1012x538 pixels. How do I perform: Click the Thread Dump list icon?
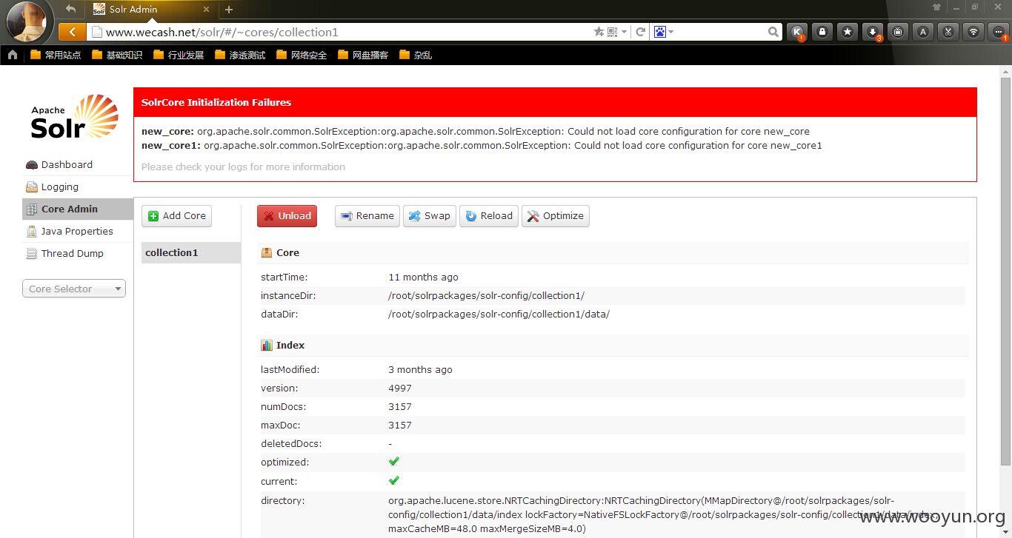pyautogui.click(x=31, y=254)
